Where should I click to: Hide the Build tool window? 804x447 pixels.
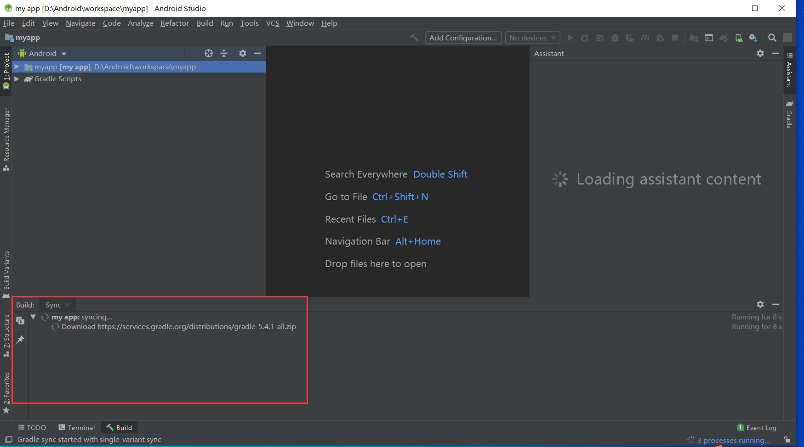click(x=775, y=304)
